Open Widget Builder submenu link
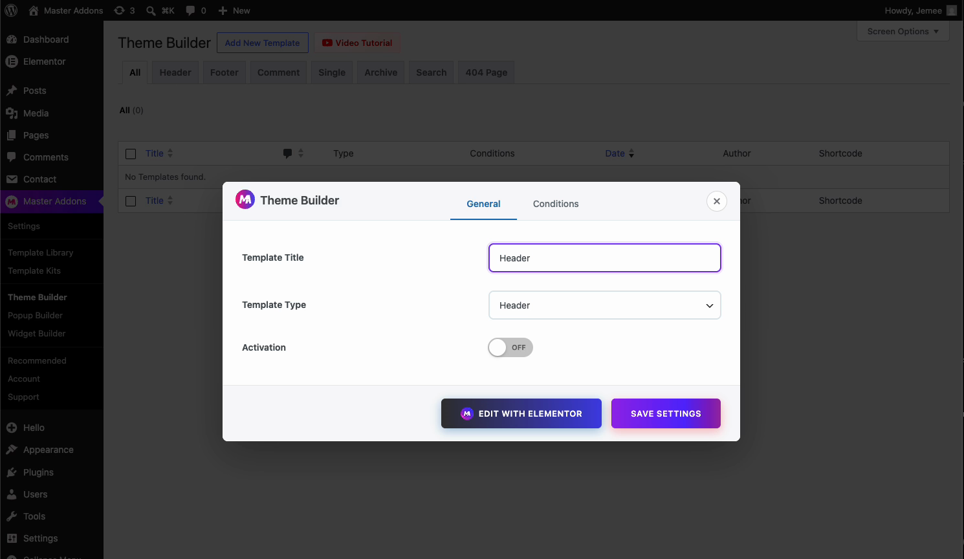The image size is (964, 559). (x=36, y=333)
